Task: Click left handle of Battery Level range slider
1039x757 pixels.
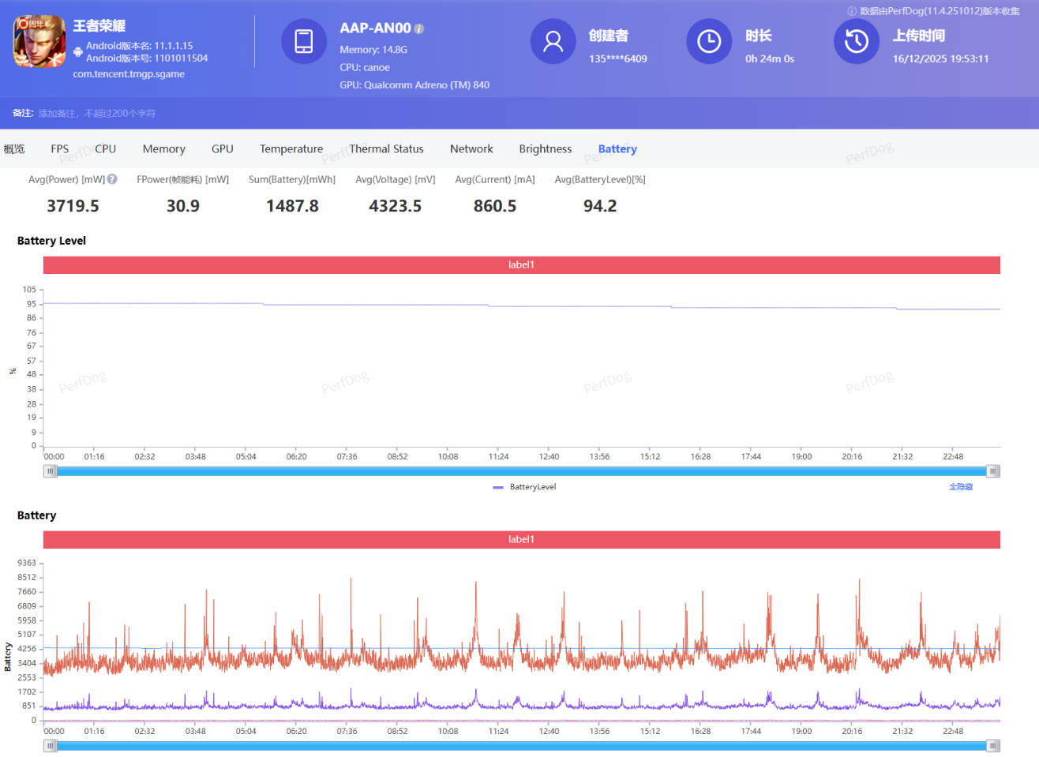Action: point(51,471)
